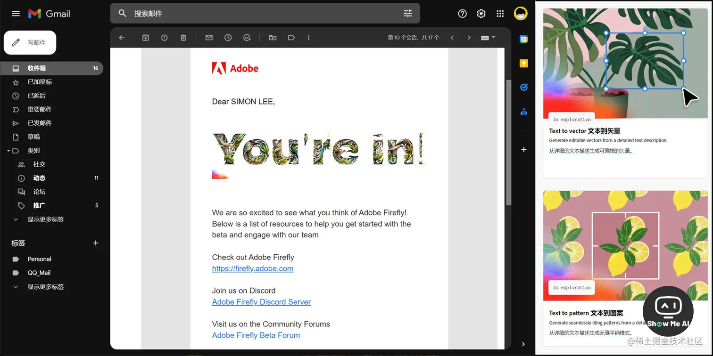The height and width of the screenshot is (356, 713).
Task: Add this email to Tasks
Action: point(247,38)
